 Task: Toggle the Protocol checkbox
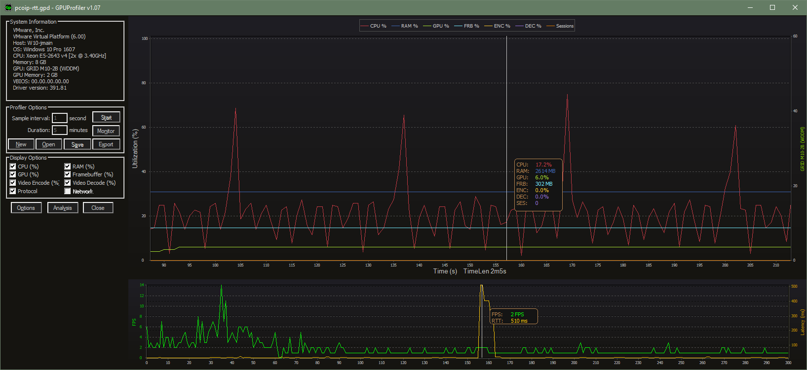click(x=13, y=191)
